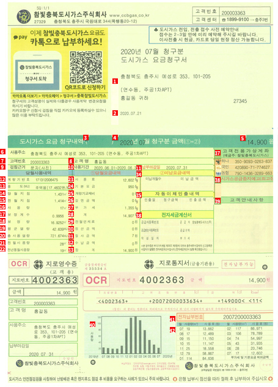Click the 사용료 amount 12,602
The width and height of the screenshot is (278, 387).
(x=128, y=181)
